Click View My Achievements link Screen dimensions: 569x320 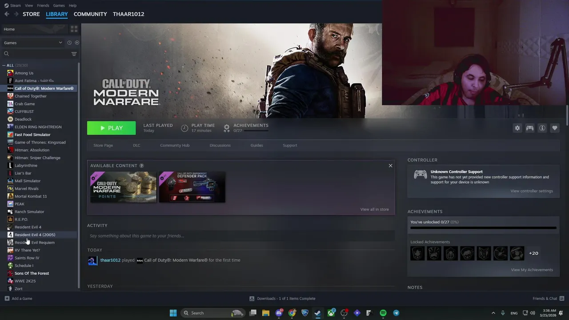[532, 270]
